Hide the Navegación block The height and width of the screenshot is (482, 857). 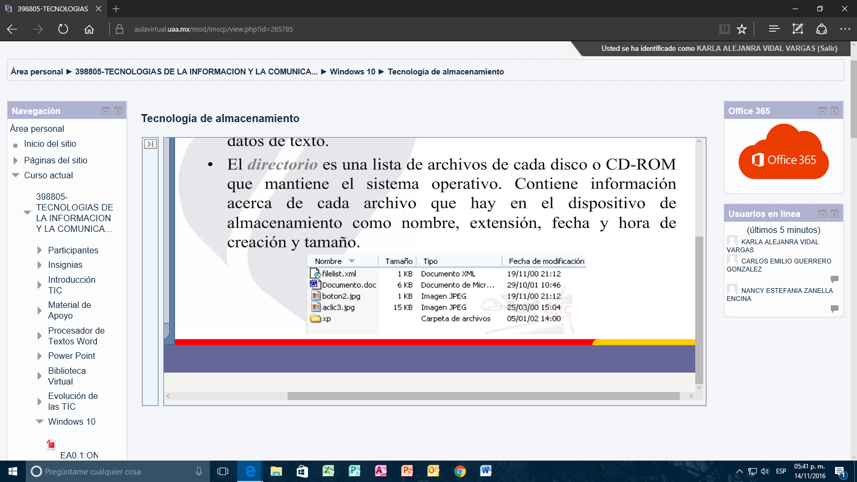click(106, 111)
